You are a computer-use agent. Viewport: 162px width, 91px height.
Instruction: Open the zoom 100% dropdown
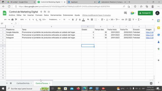[x=23, y=20]
